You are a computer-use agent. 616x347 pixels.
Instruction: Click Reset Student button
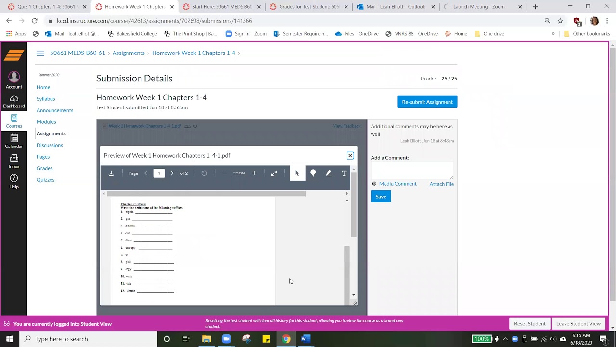tap(529, 324)
